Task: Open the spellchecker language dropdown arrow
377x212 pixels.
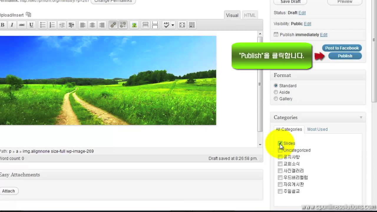Action: (173, 25)
